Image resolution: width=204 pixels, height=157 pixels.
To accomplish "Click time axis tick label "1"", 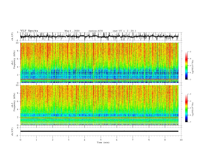I will pos(36,140).
